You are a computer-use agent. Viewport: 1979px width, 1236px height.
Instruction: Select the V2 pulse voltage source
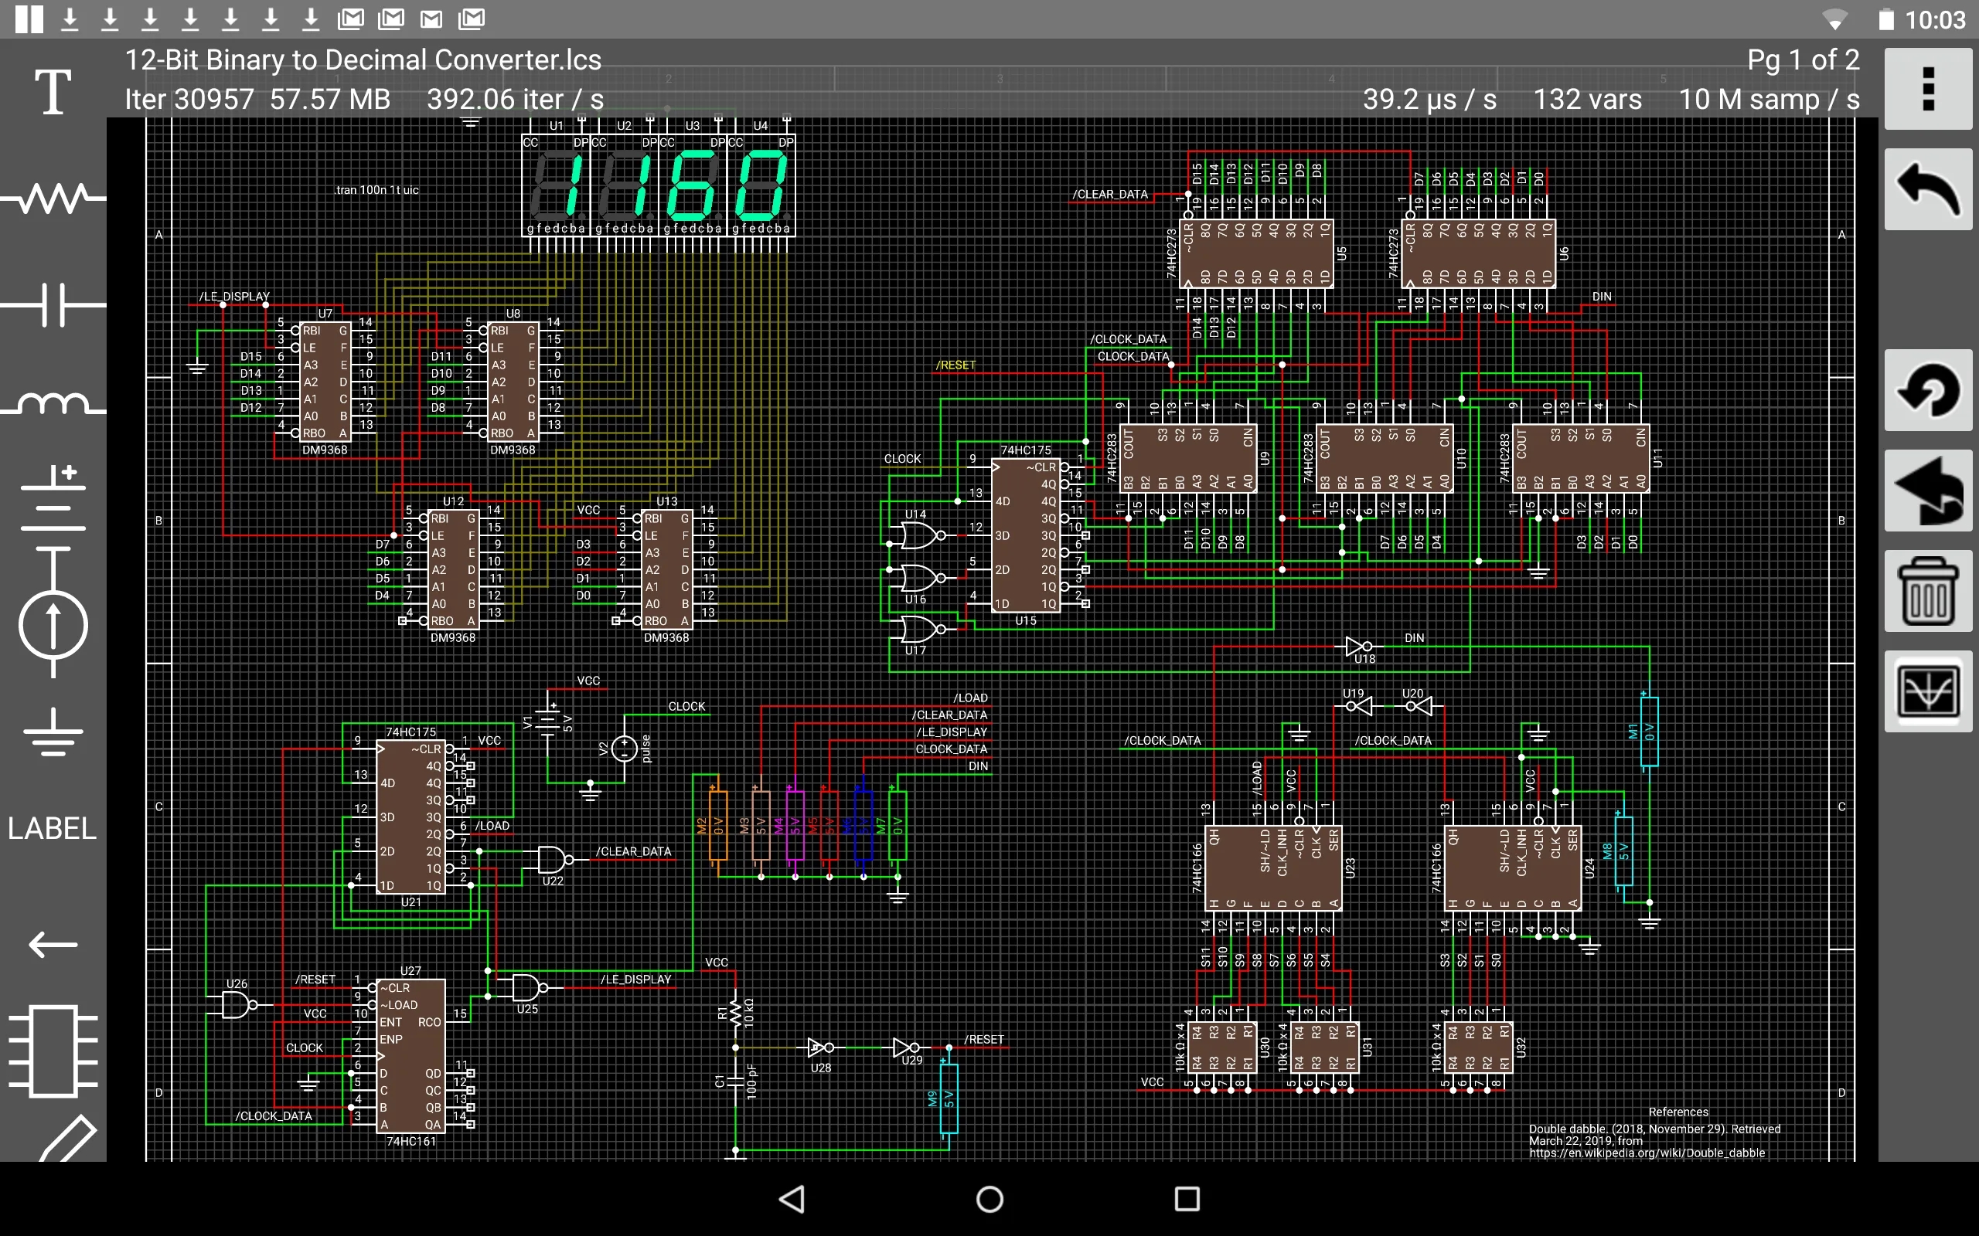pyautogui.click(x=625, y=748)
